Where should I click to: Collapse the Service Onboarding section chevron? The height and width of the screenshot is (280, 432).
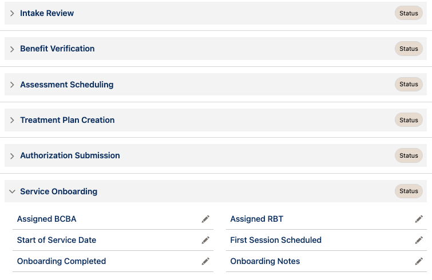pyautogui.click(x=12, y=191)
